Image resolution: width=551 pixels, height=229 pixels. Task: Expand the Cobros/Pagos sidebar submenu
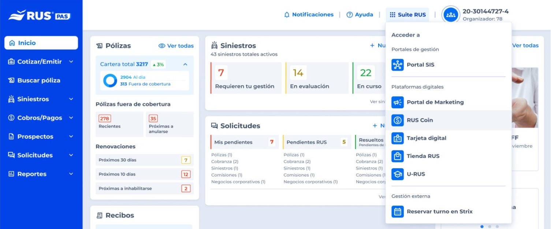pyautogui.click(x=71, y=118)
